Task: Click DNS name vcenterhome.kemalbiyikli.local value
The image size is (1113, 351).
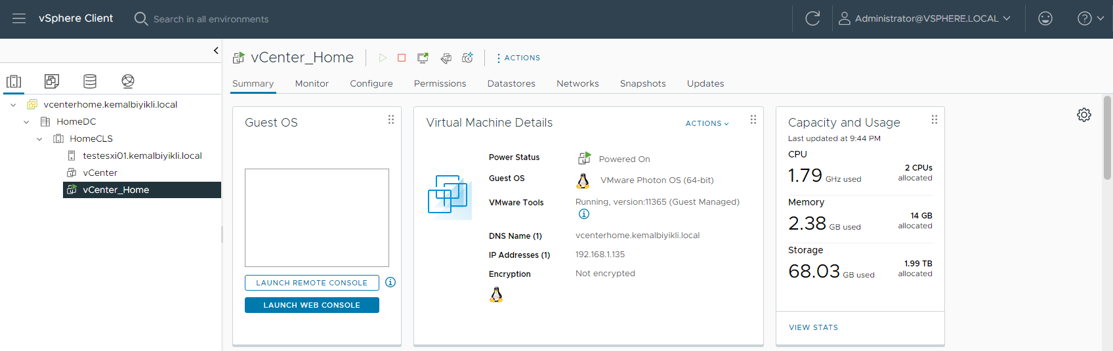Action: [637, 236]
